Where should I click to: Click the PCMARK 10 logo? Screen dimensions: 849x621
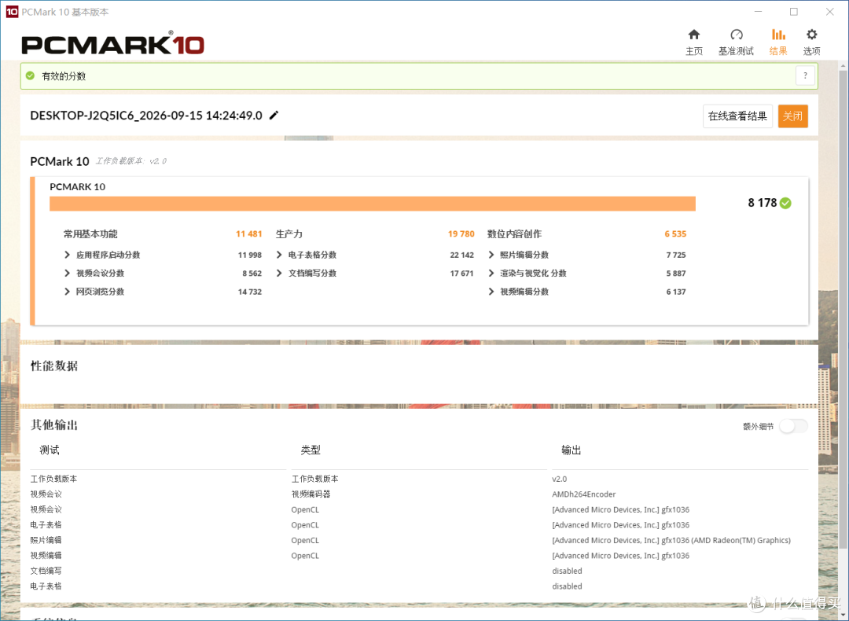[112, 43]
